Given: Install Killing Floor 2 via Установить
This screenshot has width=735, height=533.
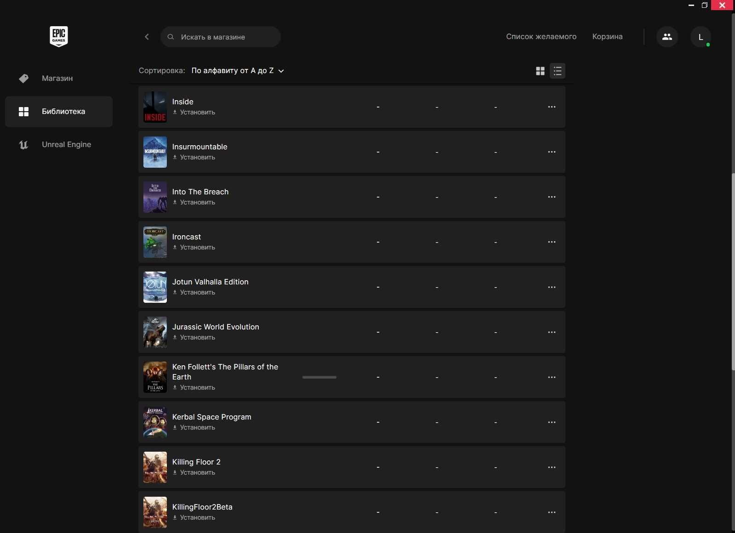Looking at the screenshot, I should (194, 473).
